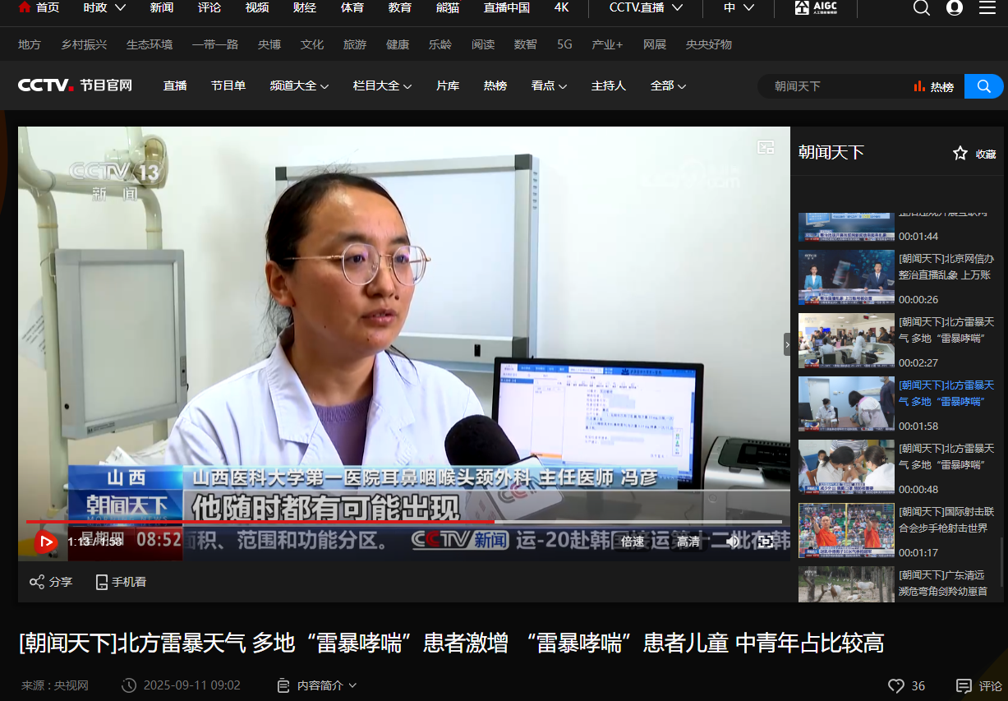
Task: Open the user account icon
Action: pos(954,8)
